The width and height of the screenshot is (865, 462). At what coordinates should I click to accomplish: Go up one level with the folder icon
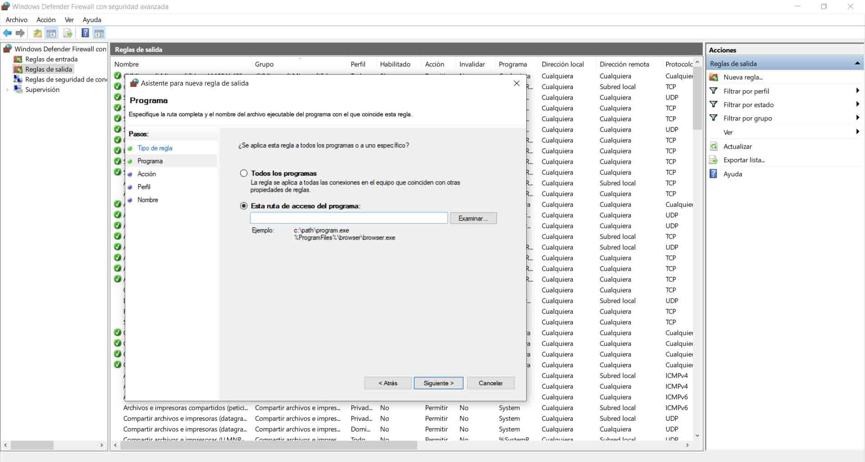(38, 33)
